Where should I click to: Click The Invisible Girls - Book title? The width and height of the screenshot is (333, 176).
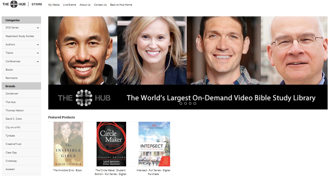[68, 170]
